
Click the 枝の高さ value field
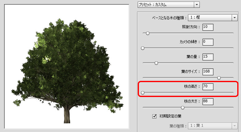(208, 87)
